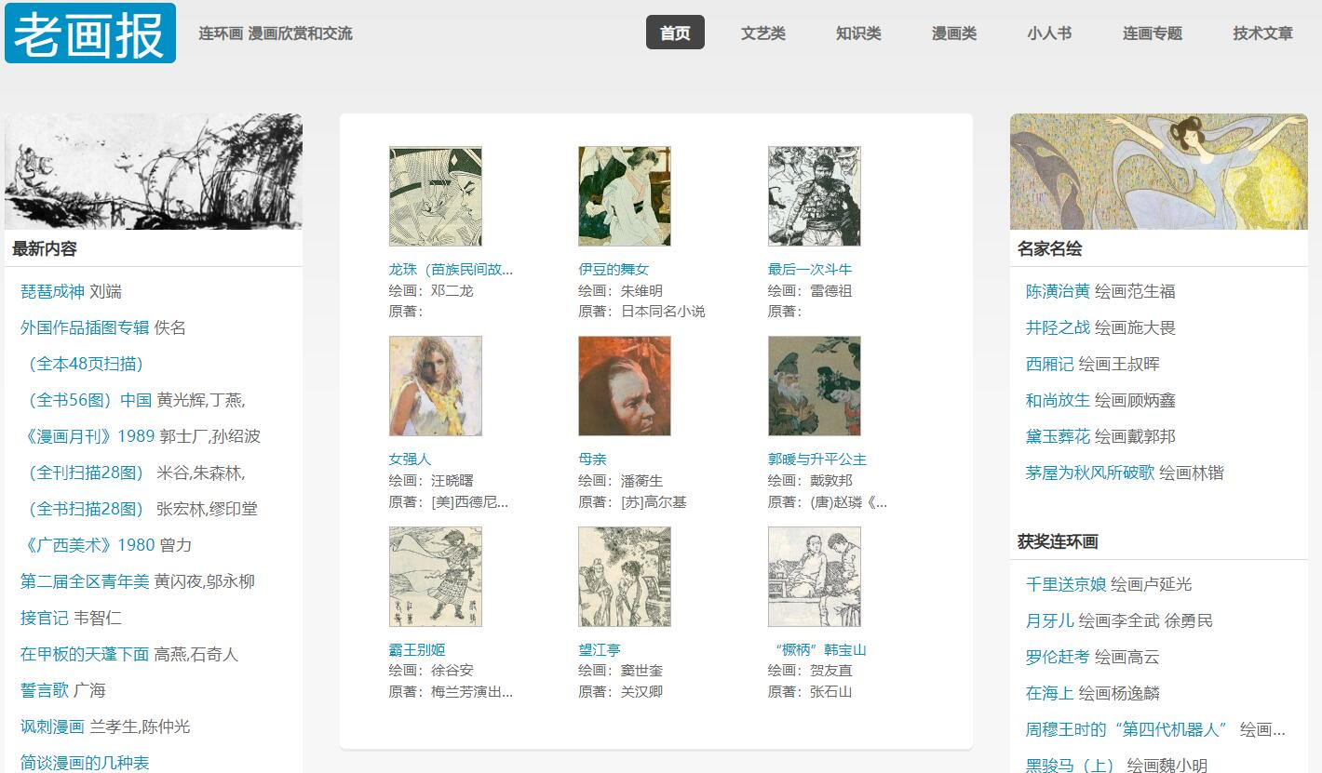Open 周穆王时的"第四代机器人" link

click(1127, 729)
